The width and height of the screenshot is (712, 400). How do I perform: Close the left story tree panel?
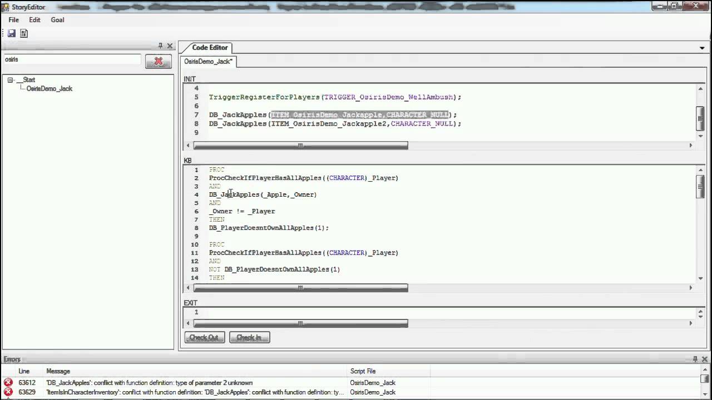pos(170,46)
